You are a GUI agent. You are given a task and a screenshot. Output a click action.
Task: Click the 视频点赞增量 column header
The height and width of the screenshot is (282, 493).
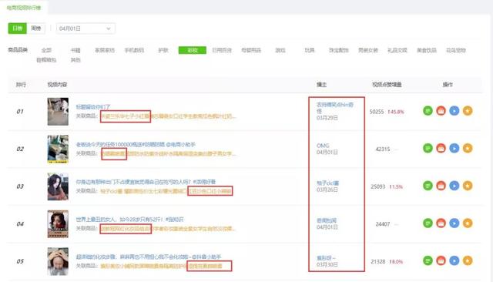387,85
